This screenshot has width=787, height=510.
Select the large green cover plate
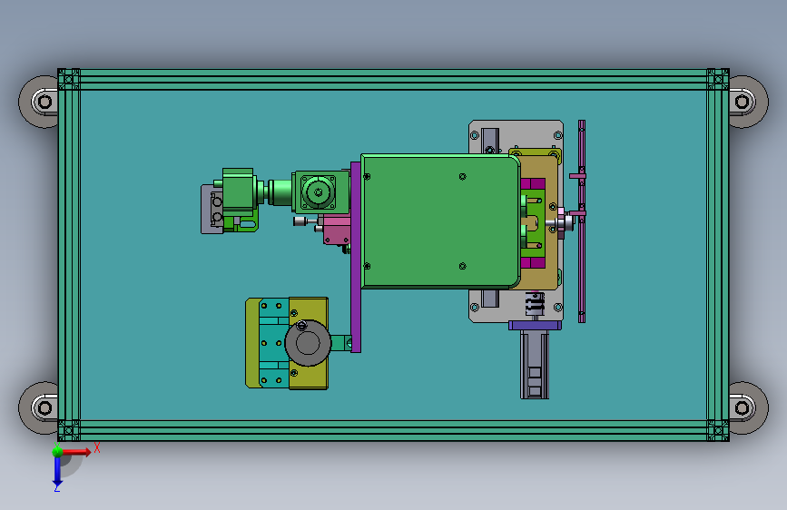pyautogui.click(x=440, y=221)
